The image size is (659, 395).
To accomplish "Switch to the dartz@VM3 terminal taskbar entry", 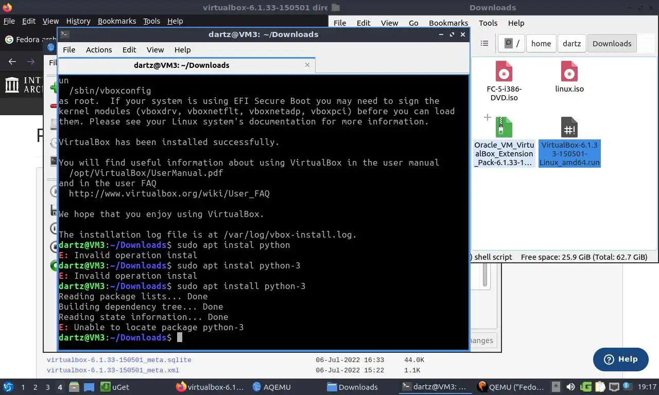I will pos(434,387).
